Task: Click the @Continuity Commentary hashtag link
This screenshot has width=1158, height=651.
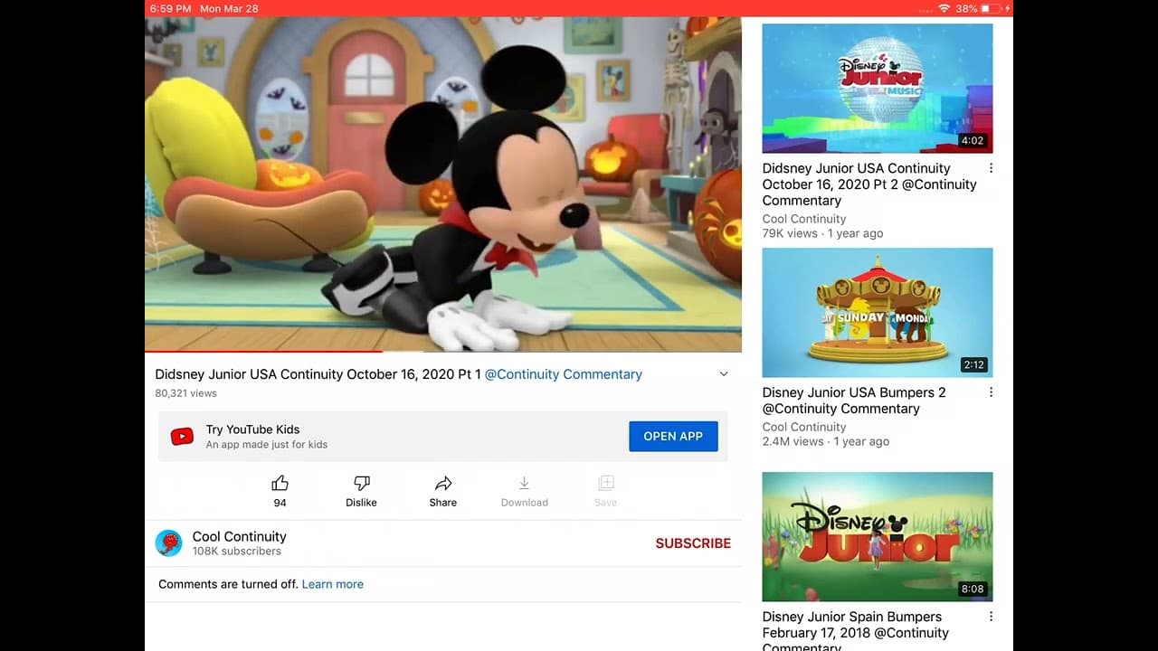Action: 564,374
